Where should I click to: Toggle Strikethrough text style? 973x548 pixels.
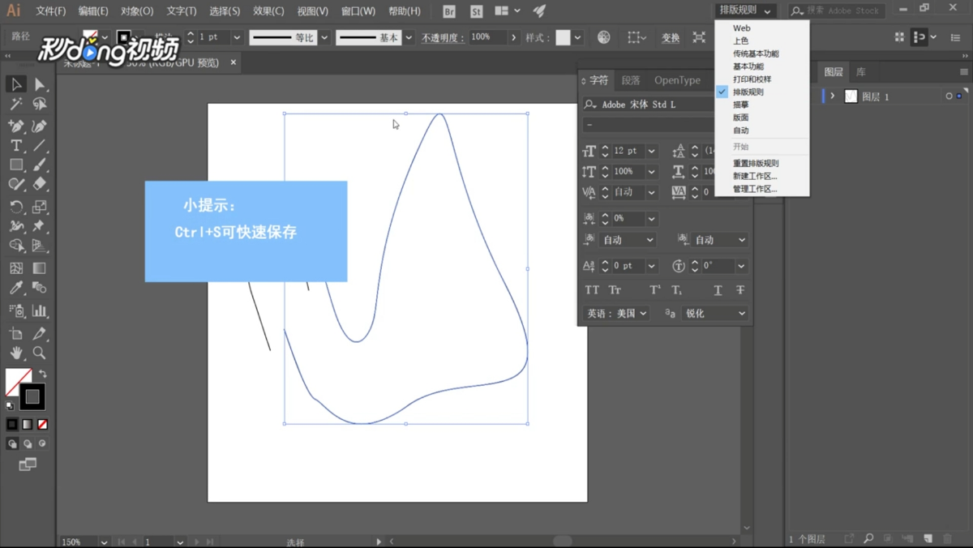[740, 289]
